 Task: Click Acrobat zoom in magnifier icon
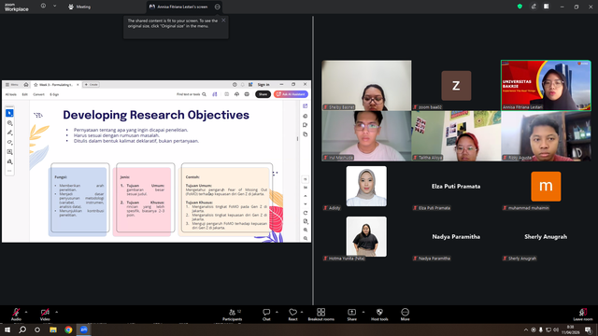pos(306,230)
